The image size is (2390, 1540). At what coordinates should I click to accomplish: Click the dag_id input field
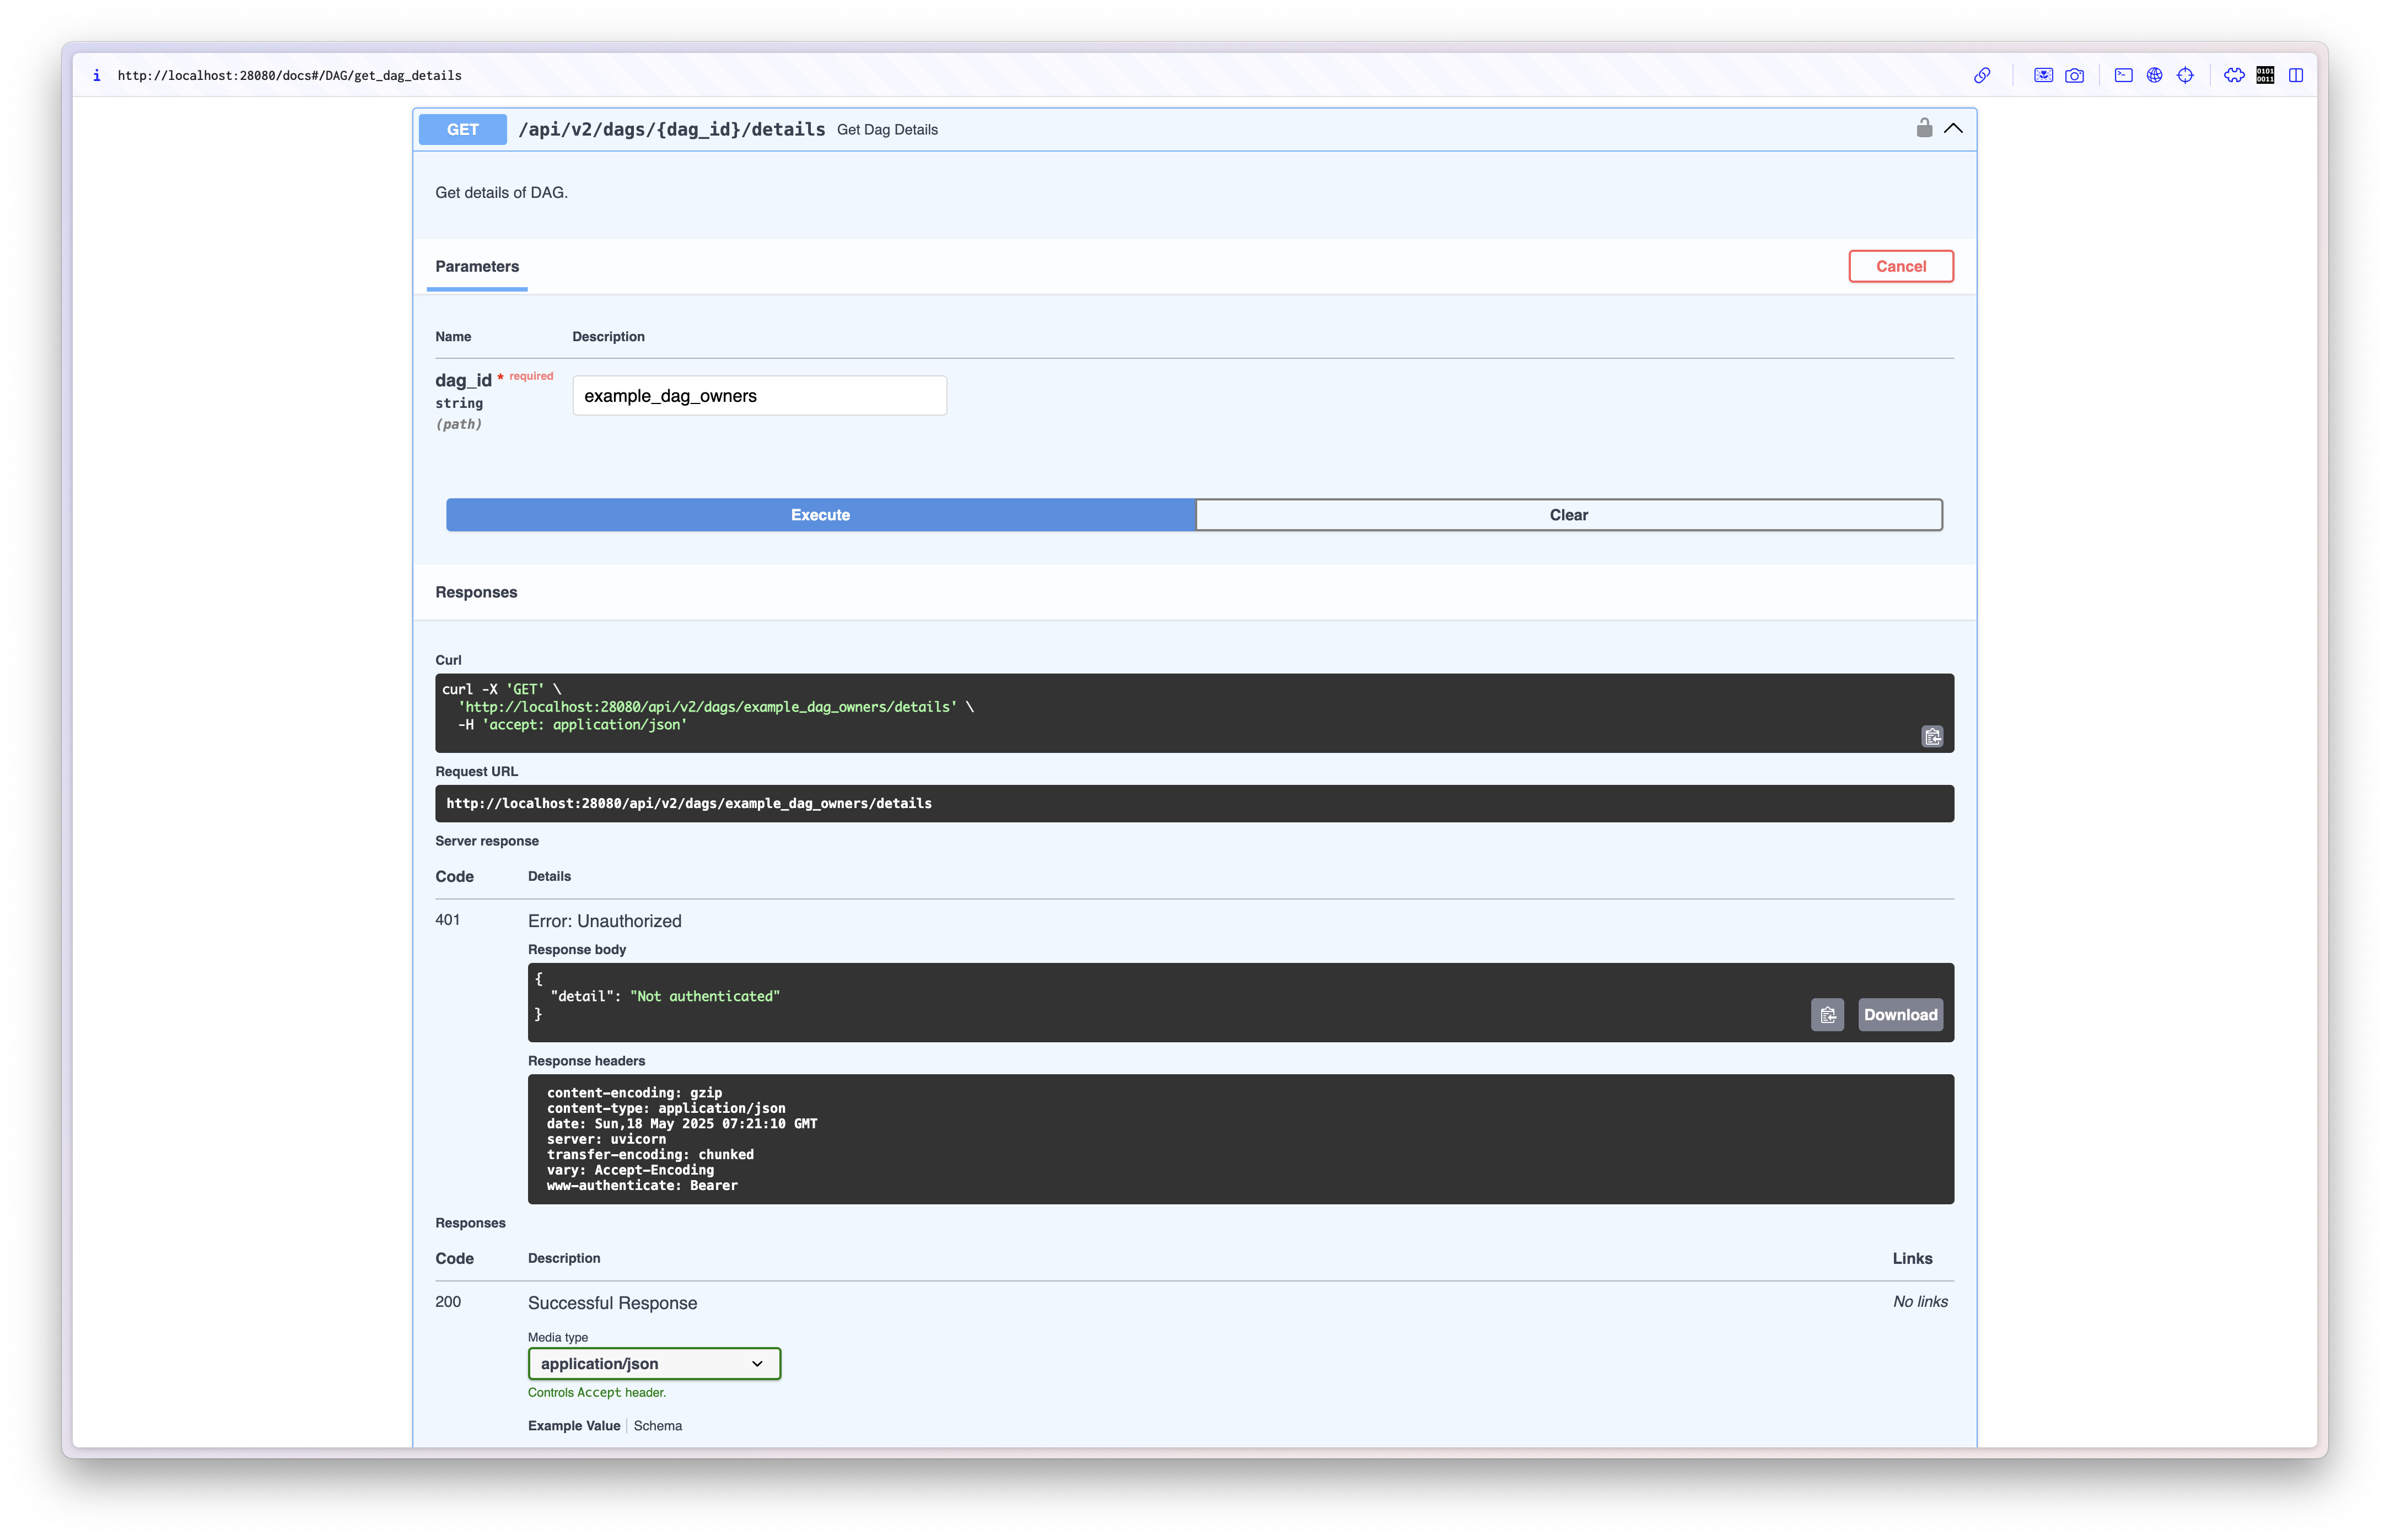(x=759, y=396)
